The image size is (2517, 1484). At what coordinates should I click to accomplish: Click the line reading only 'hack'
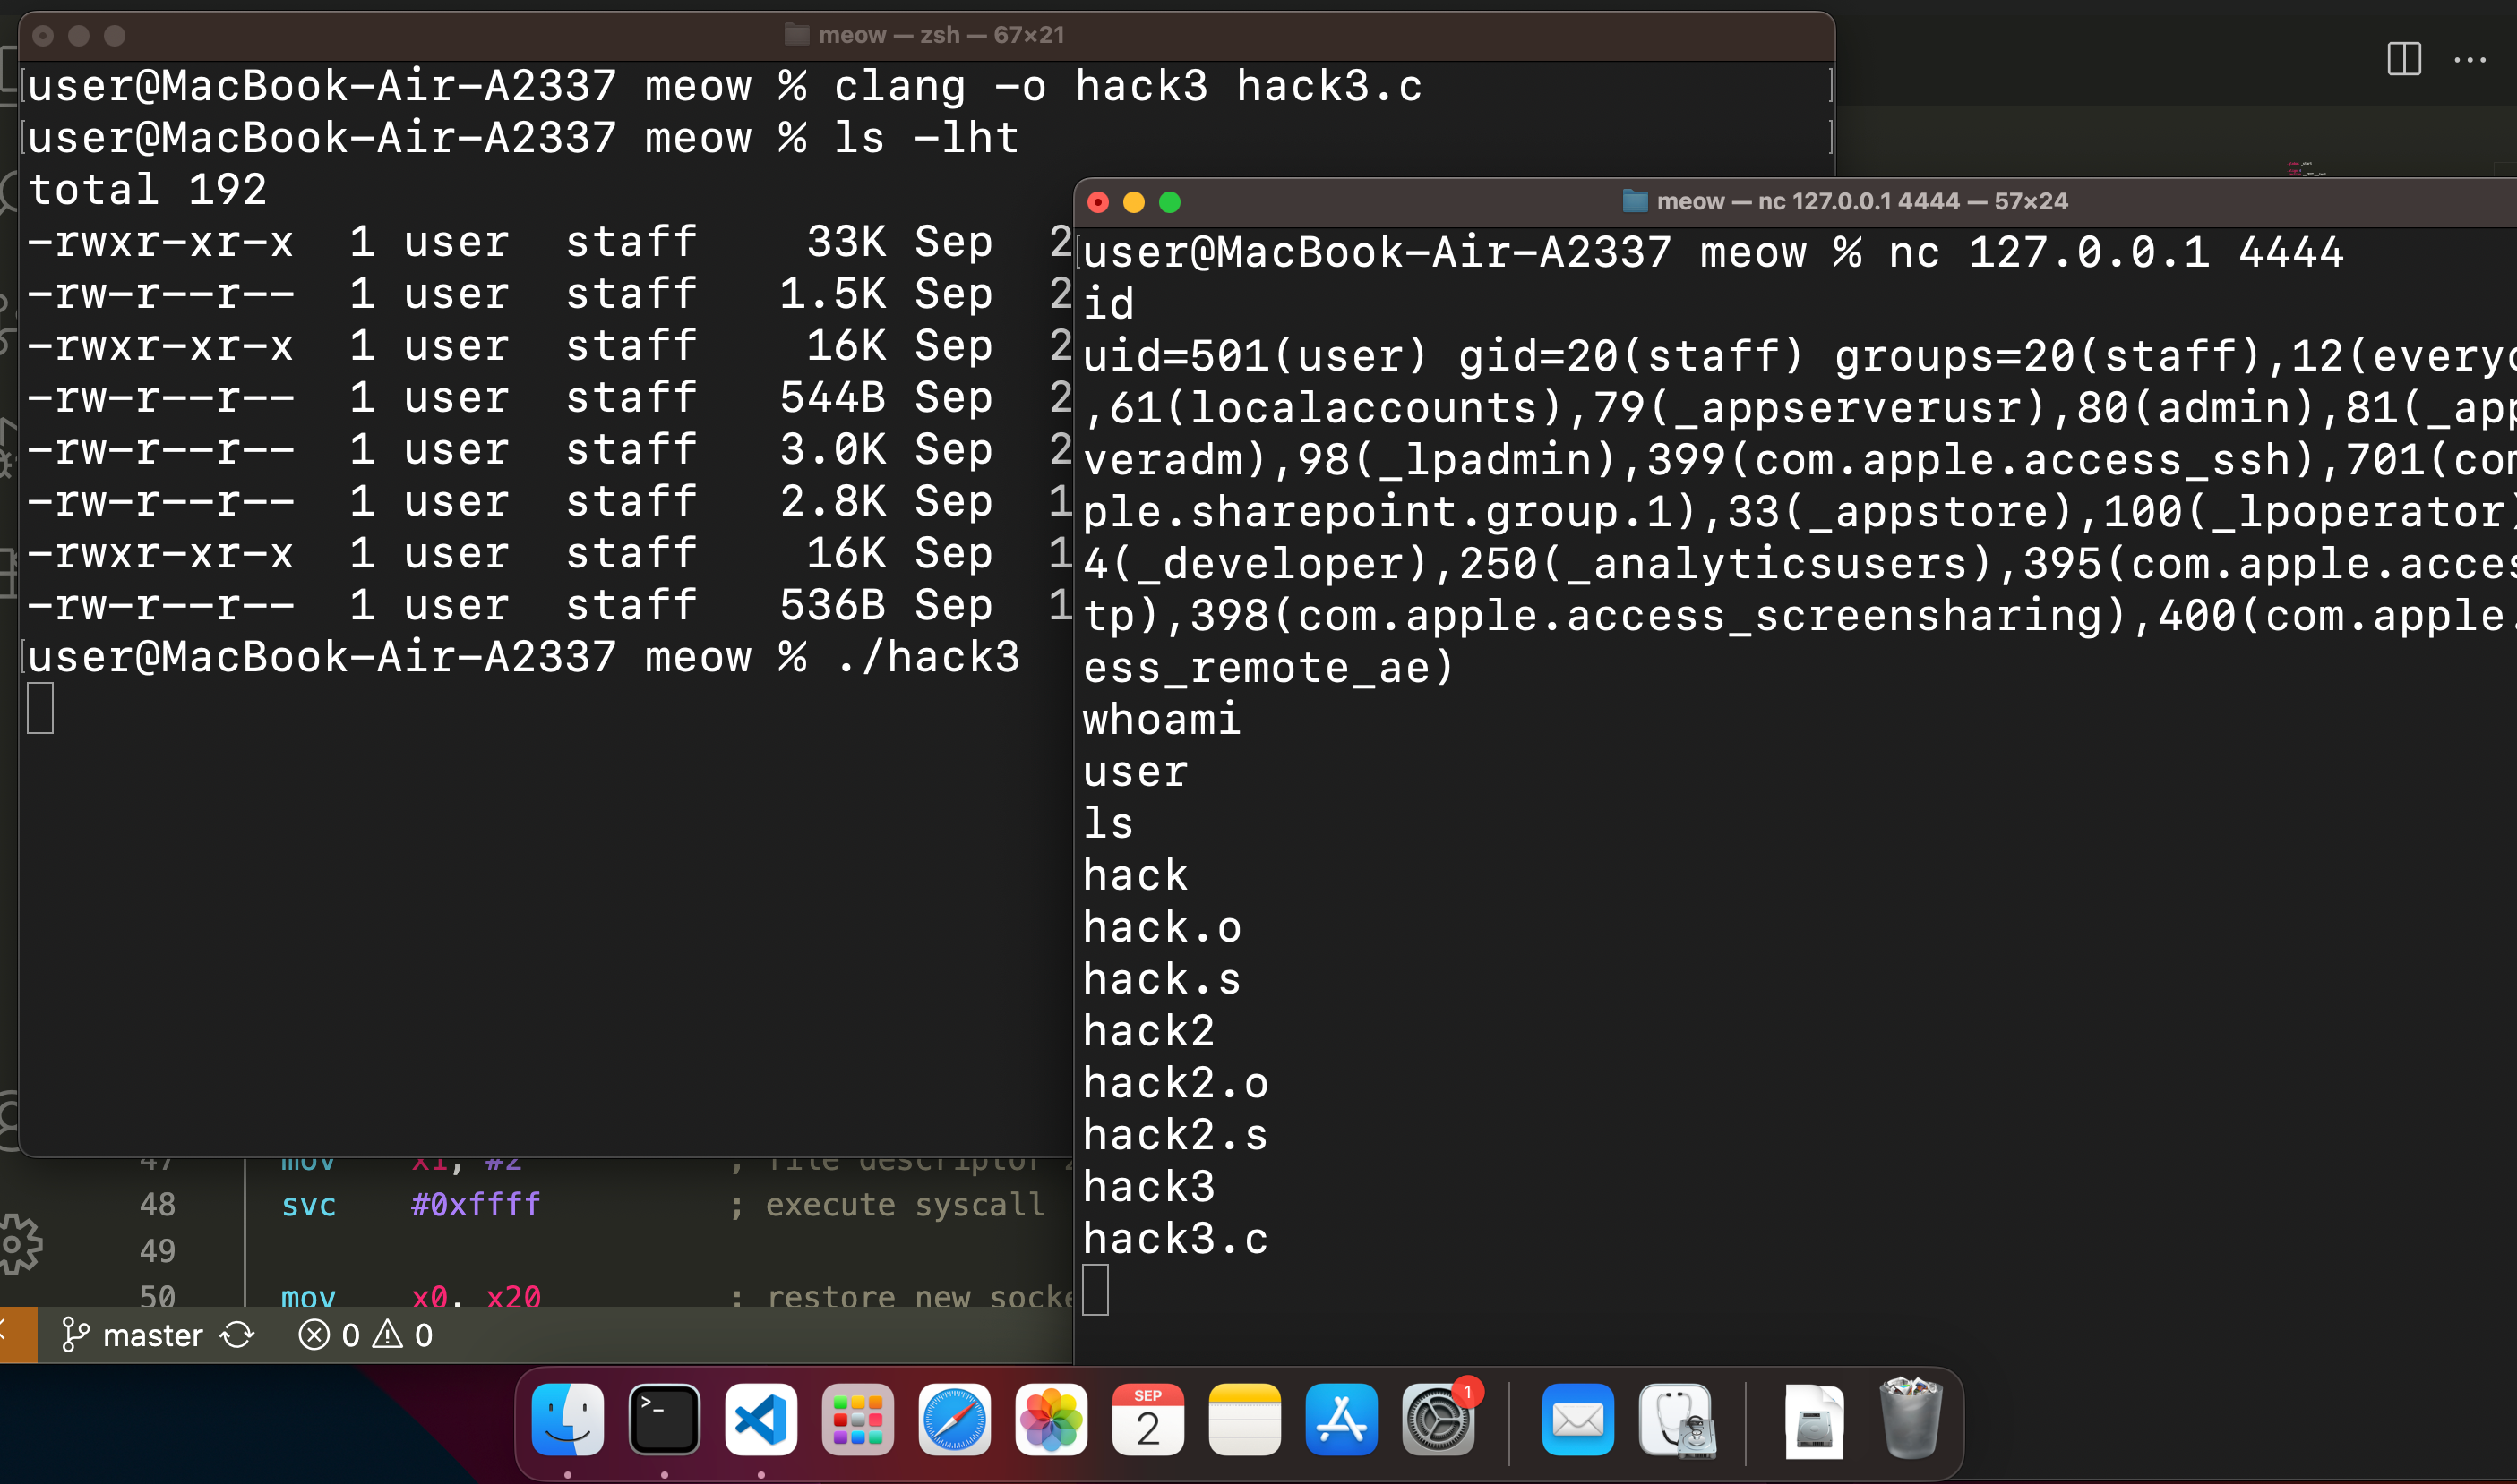[x=1136, y=876]
